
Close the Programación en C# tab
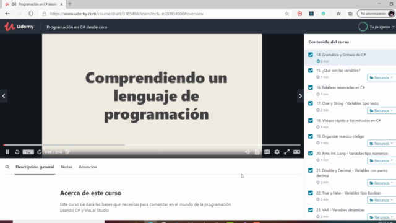click(x=61, y=4)
